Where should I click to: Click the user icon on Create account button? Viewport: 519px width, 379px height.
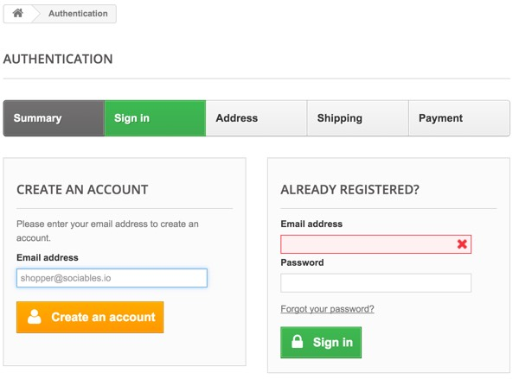tap(34, 317)
